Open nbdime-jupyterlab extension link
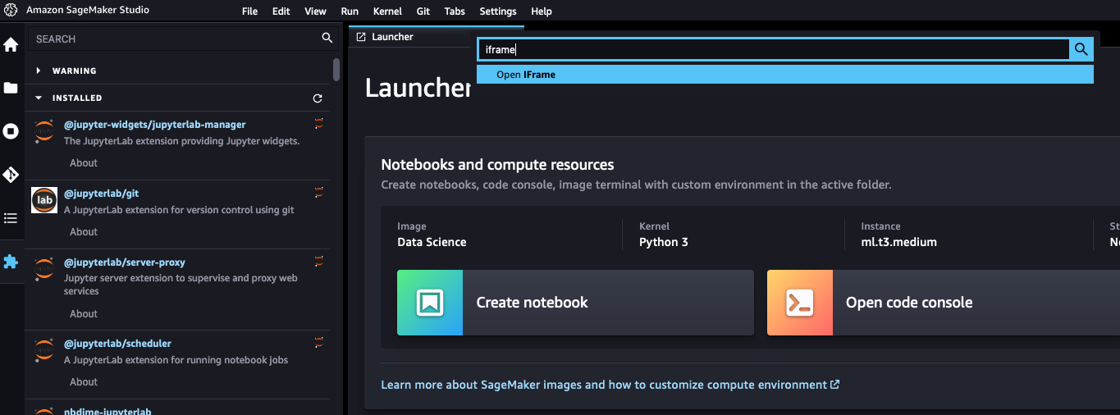This screenshot has height=415, width=1120. 107,411
